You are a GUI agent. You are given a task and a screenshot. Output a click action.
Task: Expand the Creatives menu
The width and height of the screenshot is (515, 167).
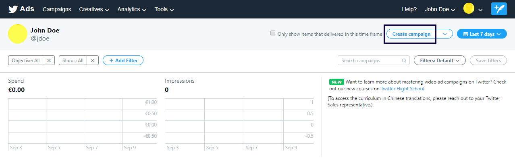tap(94, 9)
